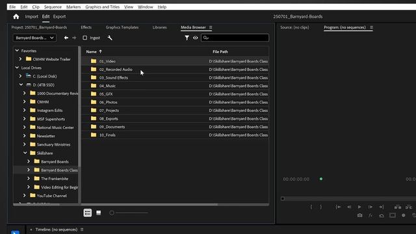Click the back navigation arrow in Media Browser
416x234 pixels.
click(x=66, y=38)
